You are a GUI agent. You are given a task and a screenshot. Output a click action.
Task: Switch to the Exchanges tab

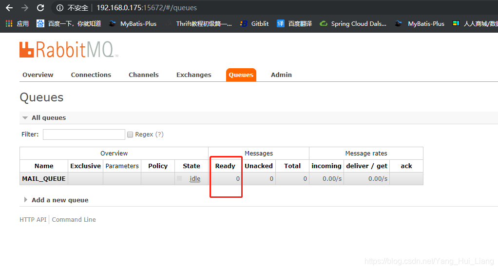click(194, 75)
